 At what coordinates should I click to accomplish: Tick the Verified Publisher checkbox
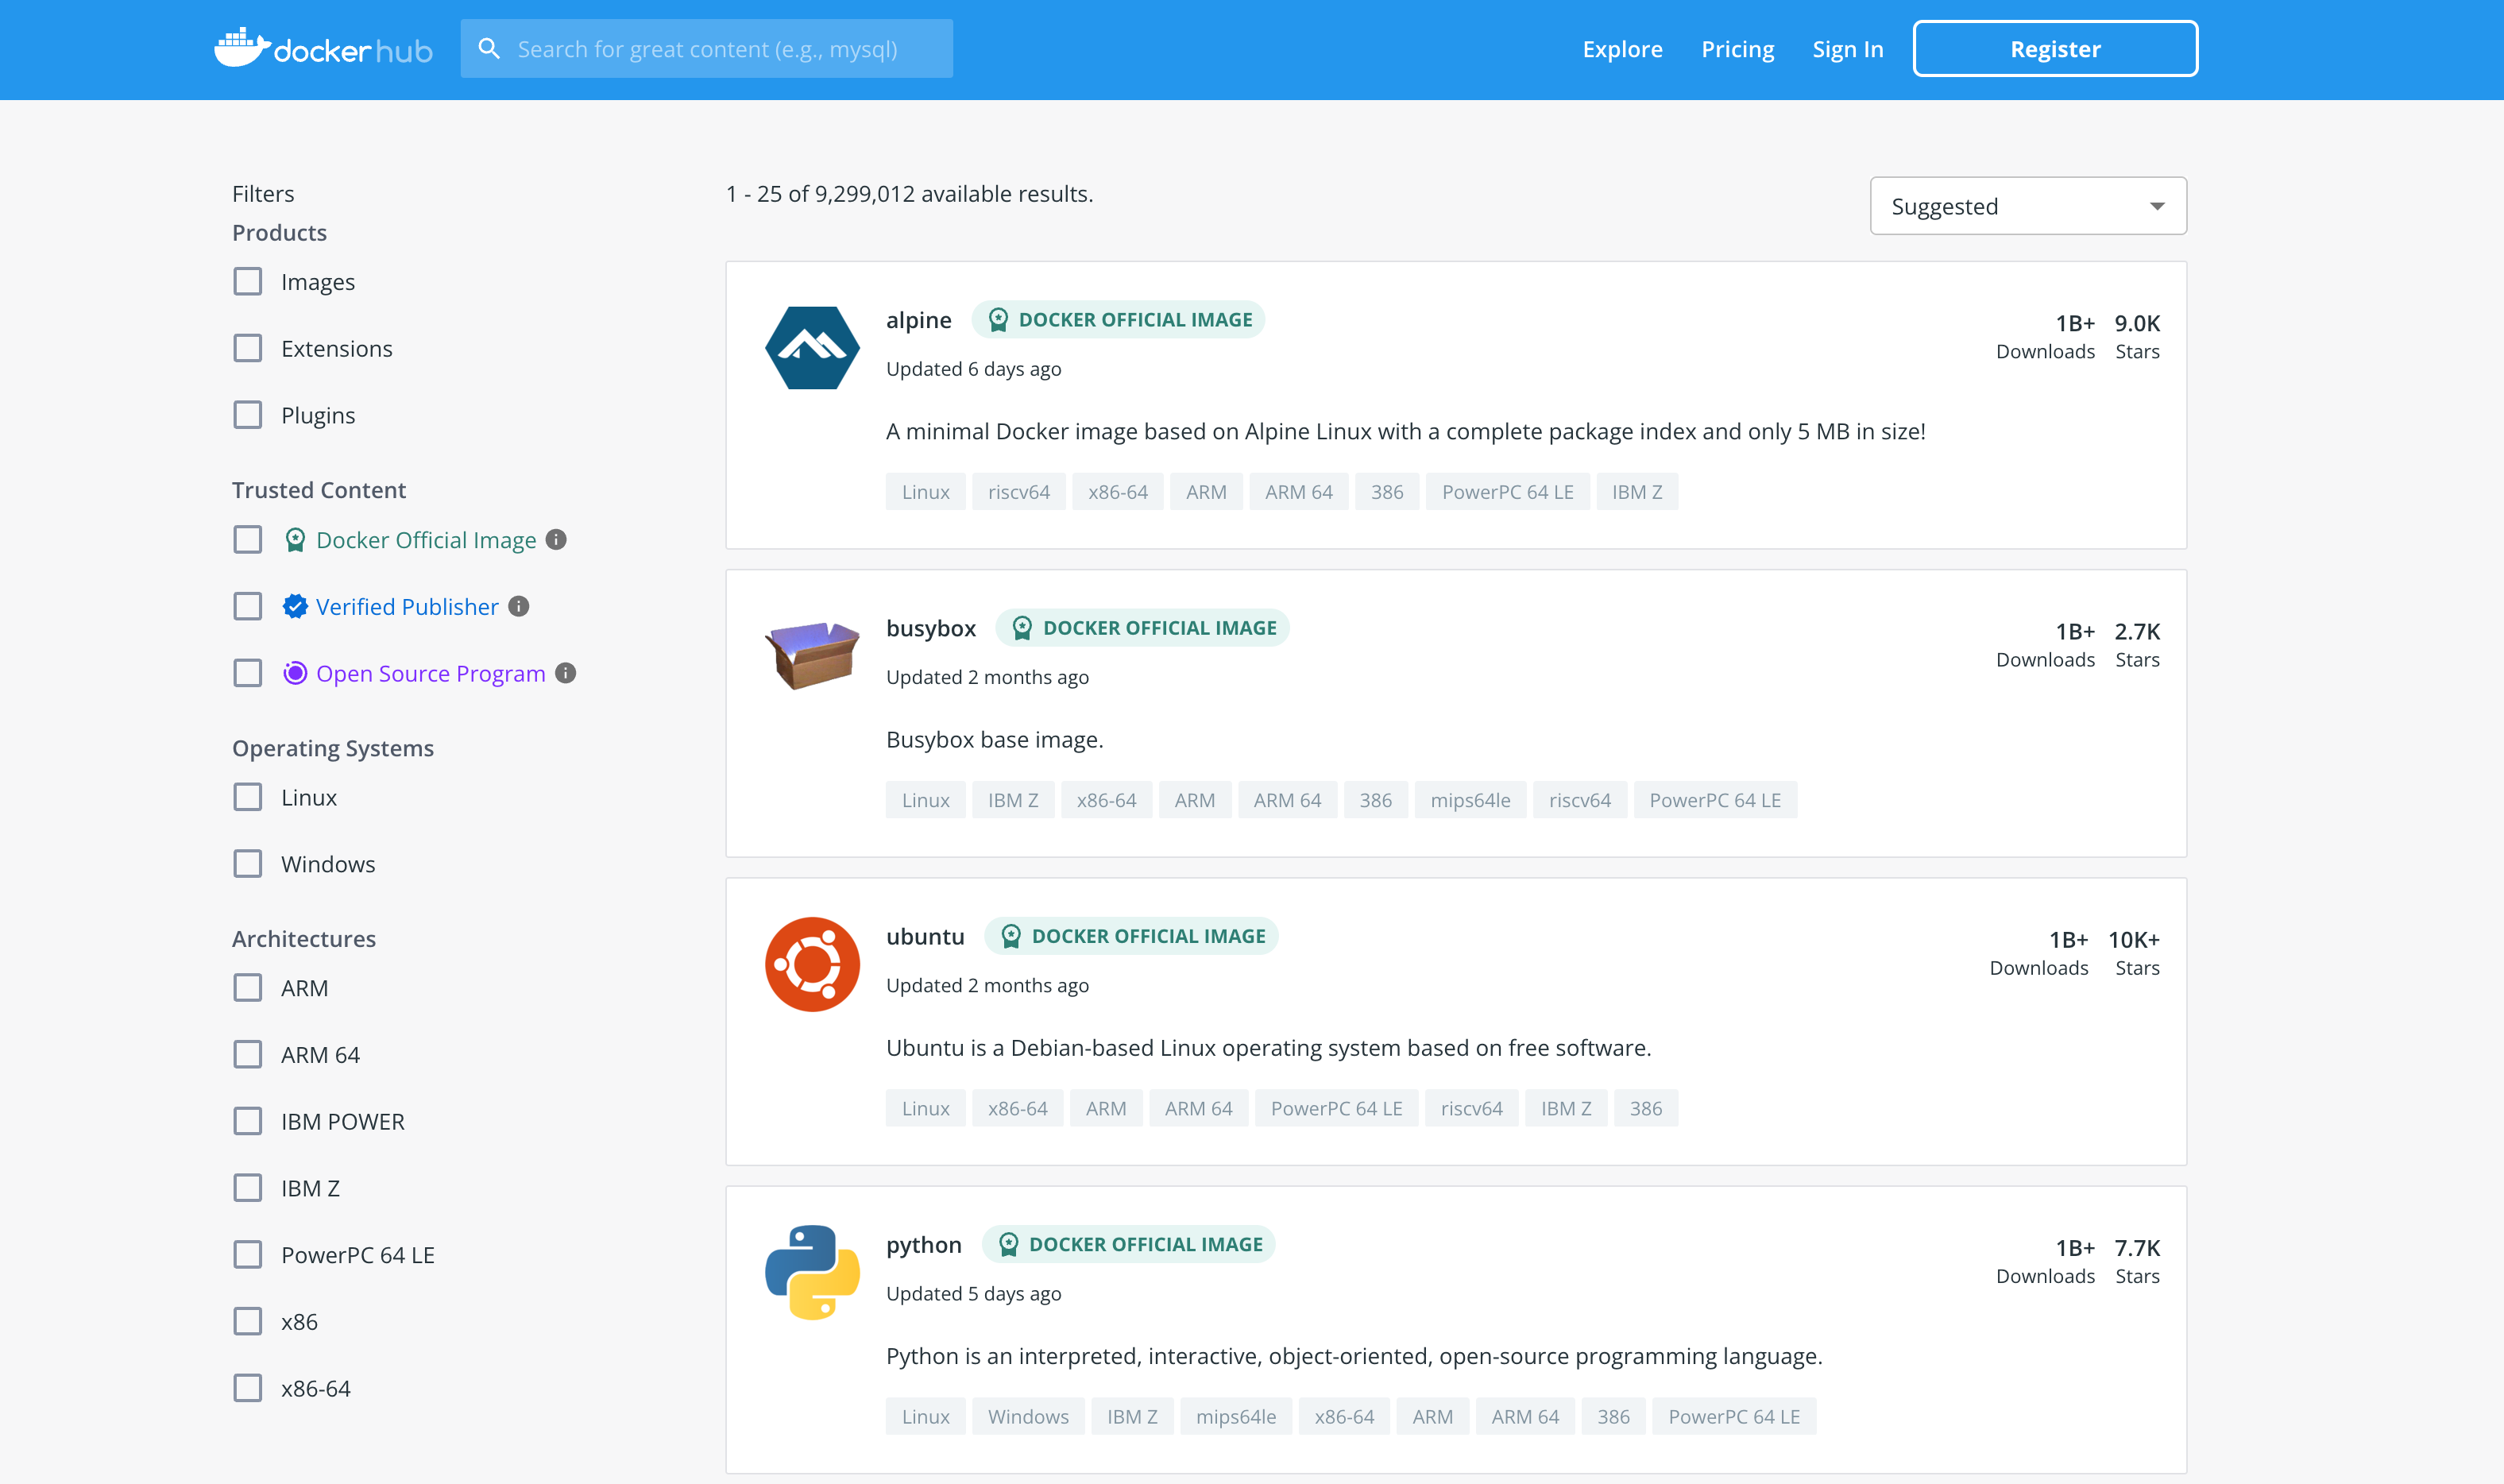tap(248, 606)
